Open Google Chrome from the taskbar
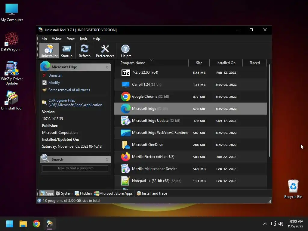The height and width of the screenshot is (231, 308). (36, 224)
